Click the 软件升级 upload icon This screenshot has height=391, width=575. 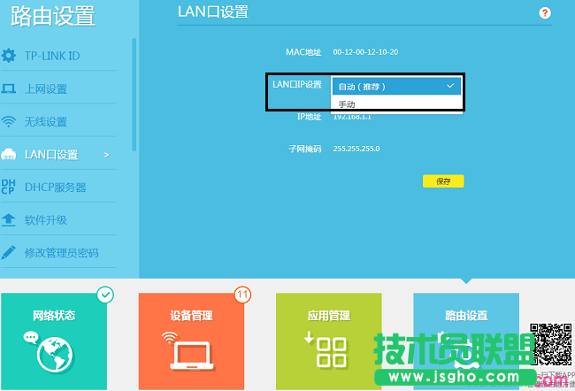coord(9,219)
